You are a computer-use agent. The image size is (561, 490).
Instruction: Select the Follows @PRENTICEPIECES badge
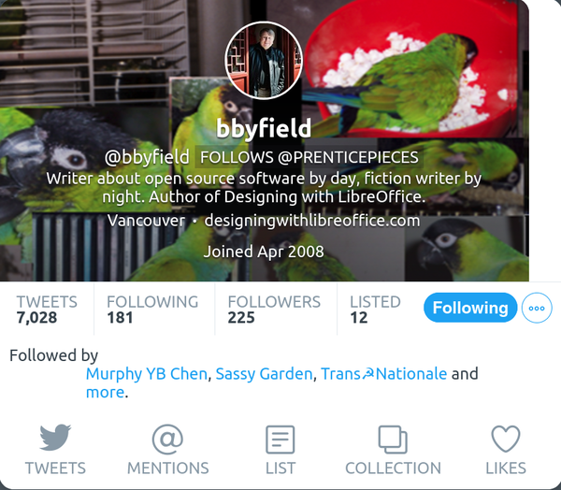pos(309,157)
